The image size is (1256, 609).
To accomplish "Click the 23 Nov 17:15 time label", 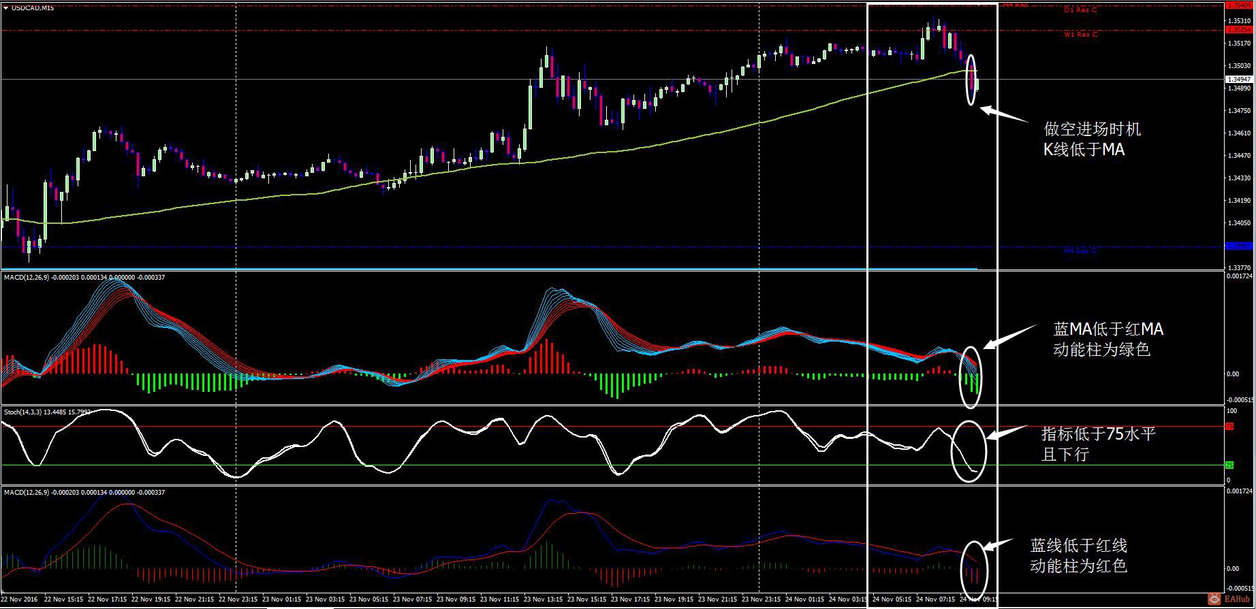I will point(631,599).
